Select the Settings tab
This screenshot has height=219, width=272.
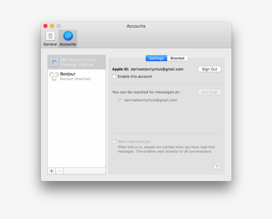pos(156,58)
